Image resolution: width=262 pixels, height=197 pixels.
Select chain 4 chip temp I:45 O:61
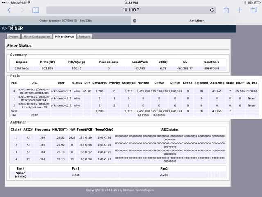pos(104,159)
